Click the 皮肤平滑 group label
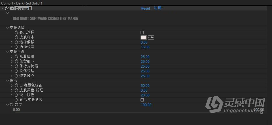The height and width of the screenshot is (125, 272). click(x=17, y=52)
